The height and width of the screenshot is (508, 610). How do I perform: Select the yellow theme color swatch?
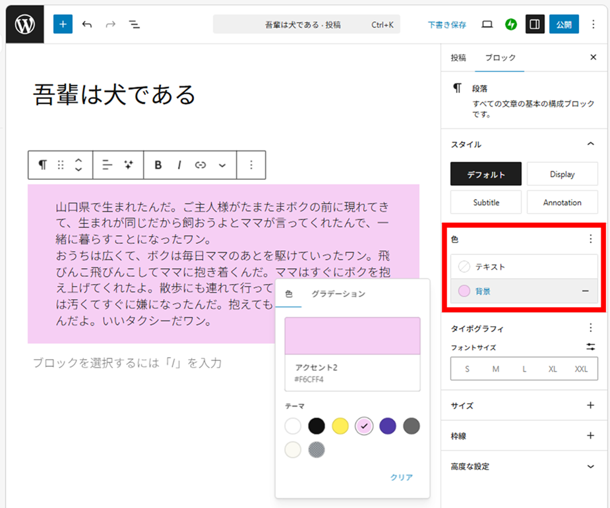[340, 426]
